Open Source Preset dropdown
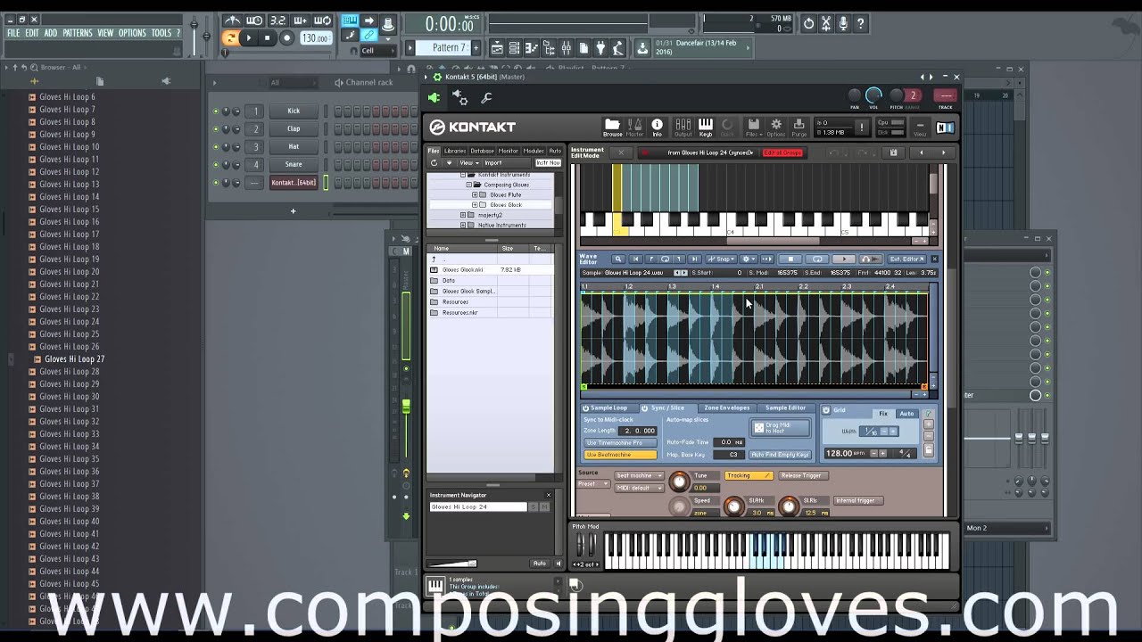The image size is (1142, 642). 592,484
